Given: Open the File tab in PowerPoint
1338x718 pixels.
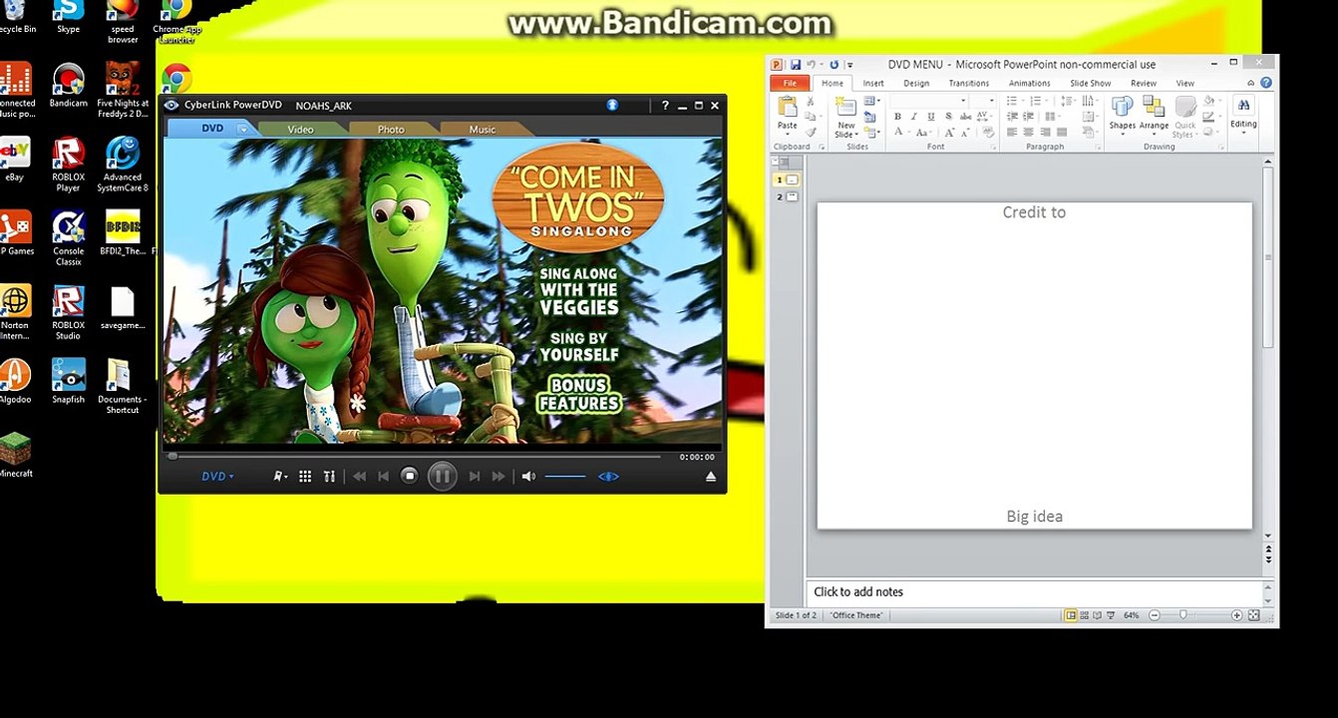Looking at the screenshot, I should [790, 83].
